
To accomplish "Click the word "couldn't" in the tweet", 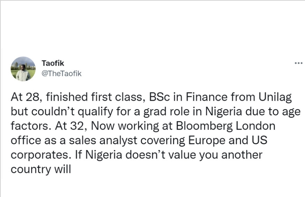I will tap(53, 112).
